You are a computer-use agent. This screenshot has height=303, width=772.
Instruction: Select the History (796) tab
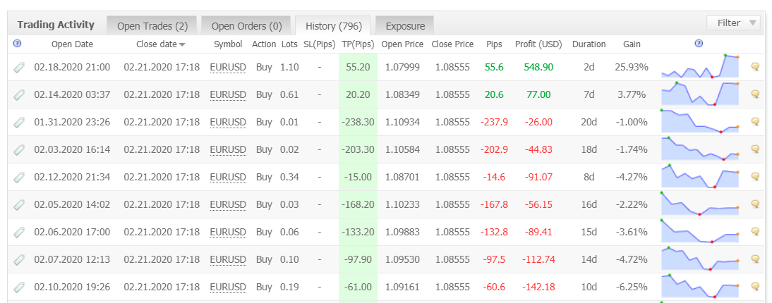334,26
